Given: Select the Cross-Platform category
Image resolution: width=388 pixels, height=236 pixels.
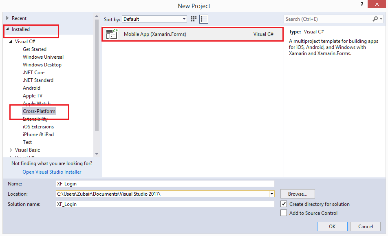Looking at the screenshot, I should (39, 111).
